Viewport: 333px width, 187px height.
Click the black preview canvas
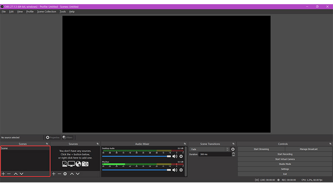166,74
